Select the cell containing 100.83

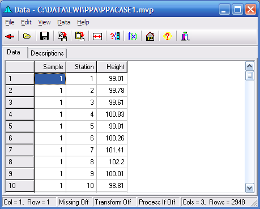coord(112,114)
